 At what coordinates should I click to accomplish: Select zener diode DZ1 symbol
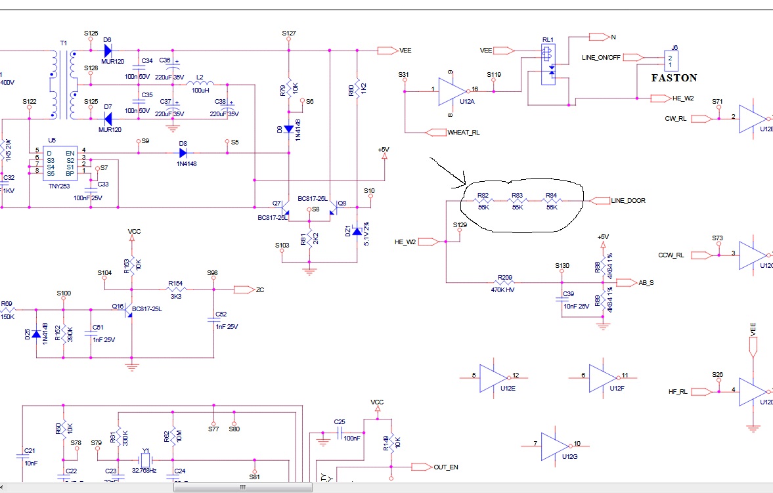click(357, 230)
